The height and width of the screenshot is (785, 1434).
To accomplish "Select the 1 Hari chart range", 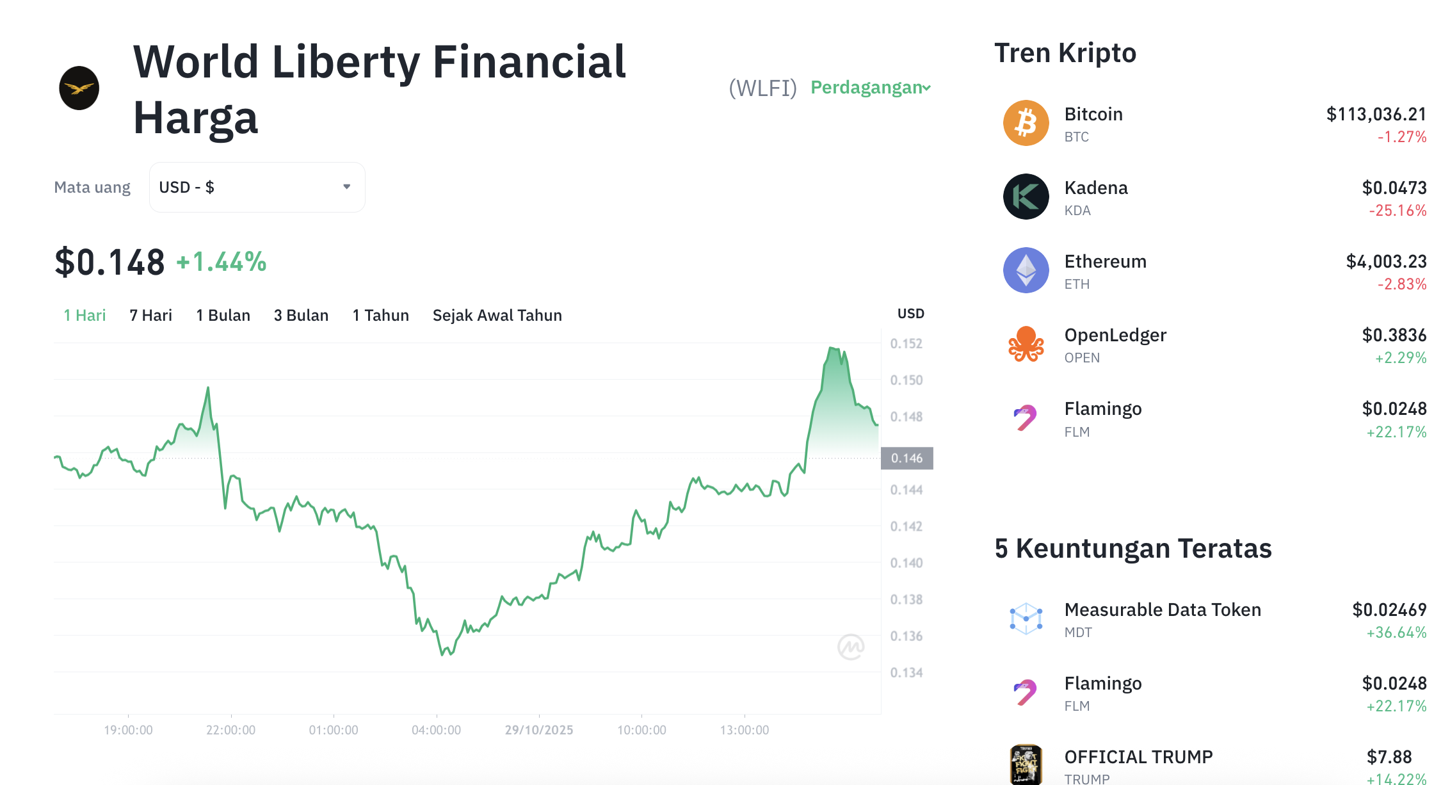I will tap(85, 315).
